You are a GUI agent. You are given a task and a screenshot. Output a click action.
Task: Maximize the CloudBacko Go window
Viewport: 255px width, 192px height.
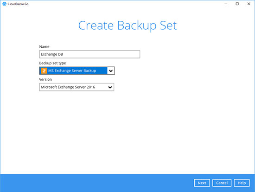(237, 4)
